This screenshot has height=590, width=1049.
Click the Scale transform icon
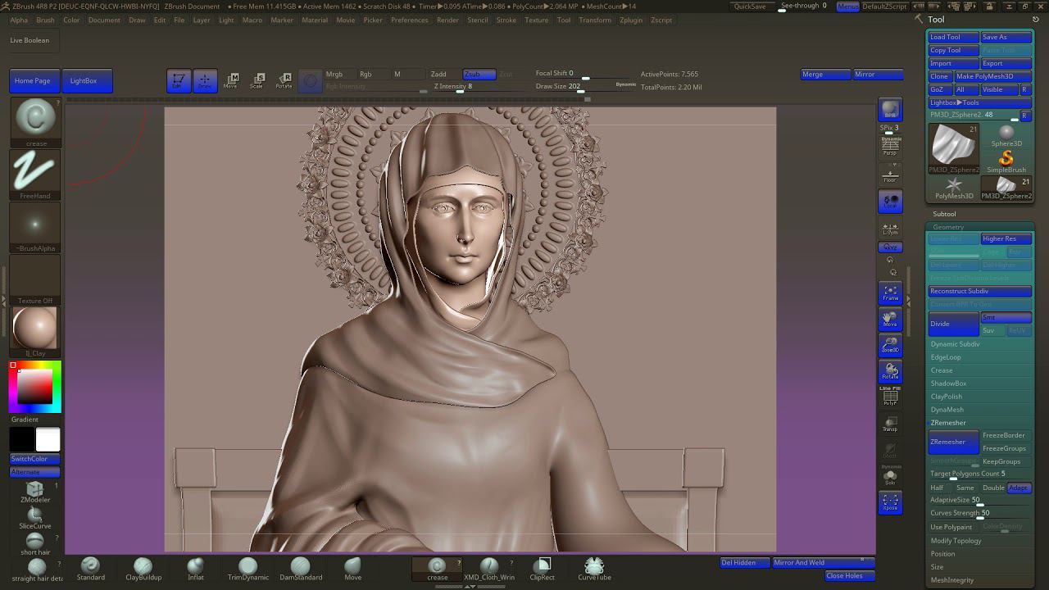coord(257,80)
